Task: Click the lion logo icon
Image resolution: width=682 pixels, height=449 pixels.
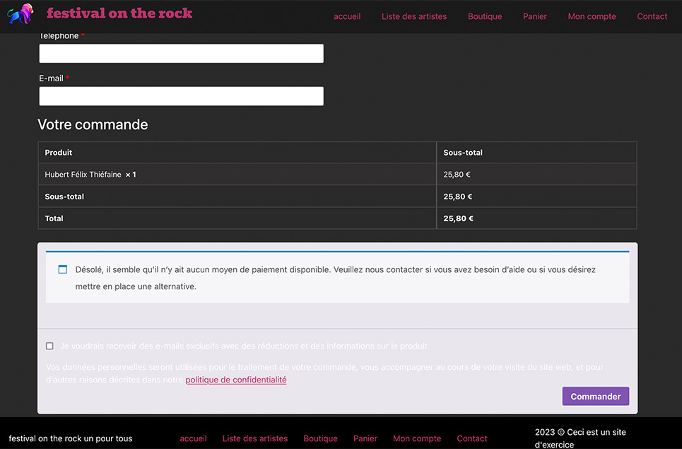Action: (20, 14)
